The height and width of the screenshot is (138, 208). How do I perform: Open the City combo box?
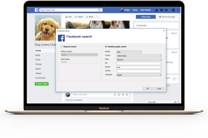point(139,64)
